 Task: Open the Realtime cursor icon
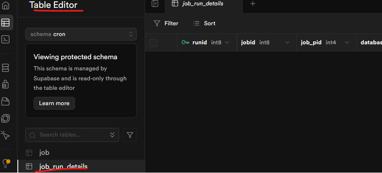tap(6, 135)
